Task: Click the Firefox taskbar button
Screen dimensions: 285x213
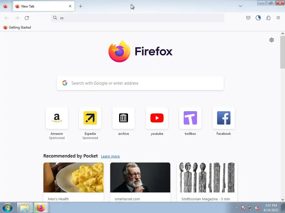Action: click(41, 207)
